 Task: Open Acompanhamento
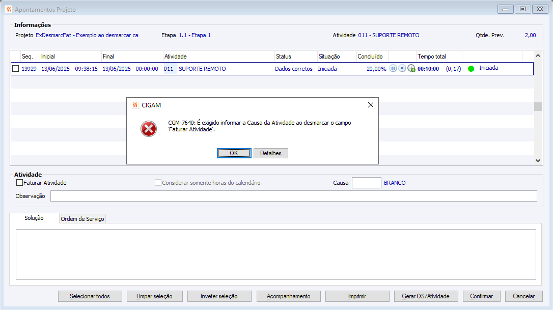[289, 296]
